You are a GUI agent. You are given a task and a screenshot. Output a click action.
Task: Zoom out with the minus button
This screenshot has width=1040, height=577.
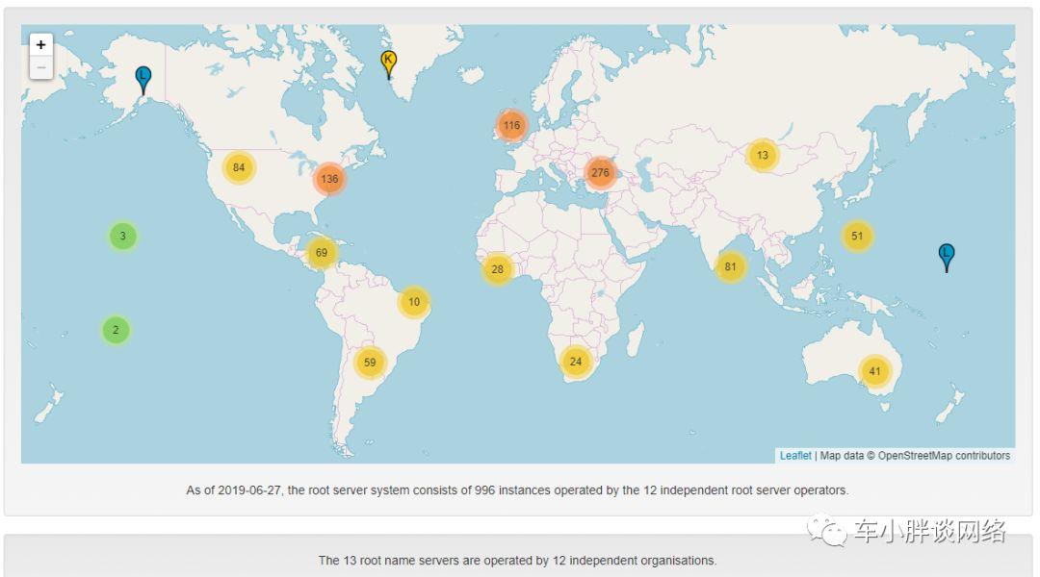(x=41, y=67)
